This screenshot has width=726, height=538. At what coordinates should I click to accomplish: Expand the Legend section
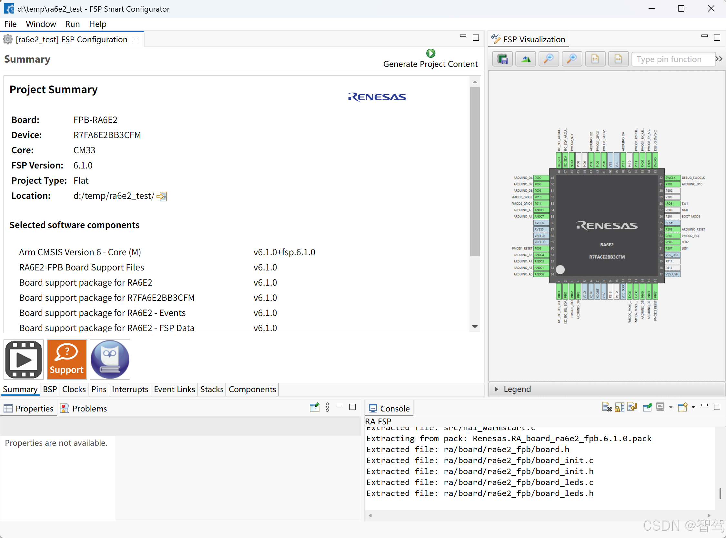[497, 389]
